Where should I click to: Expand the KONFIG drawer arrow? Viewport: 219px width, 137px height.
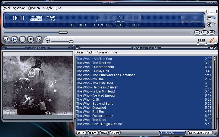202,43
